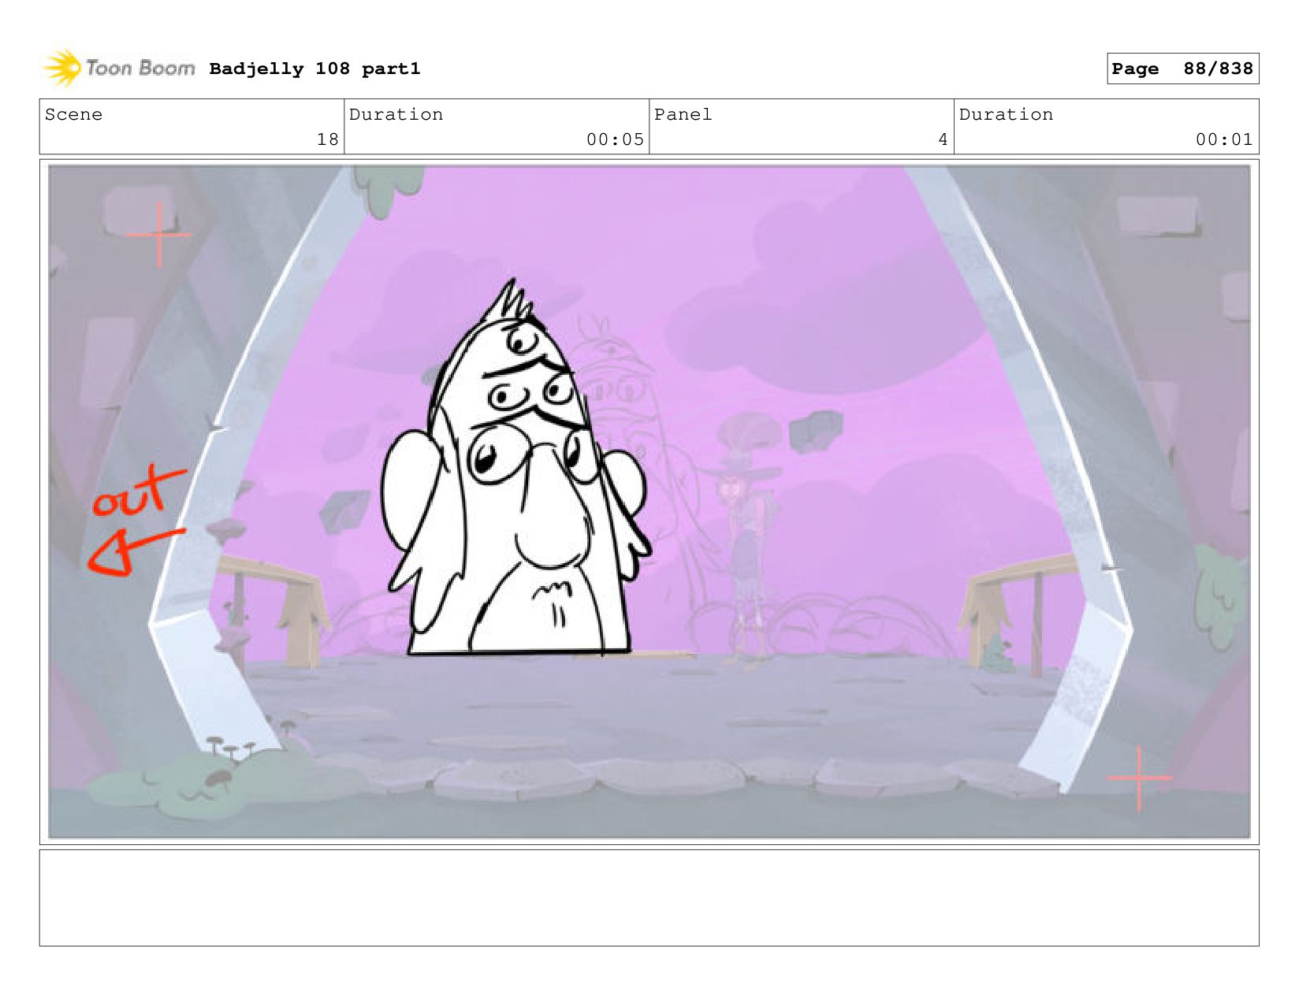The image size is (1299, 1005).
Task: Select the panel duration value 00:01
Action: coord(1224,139)
